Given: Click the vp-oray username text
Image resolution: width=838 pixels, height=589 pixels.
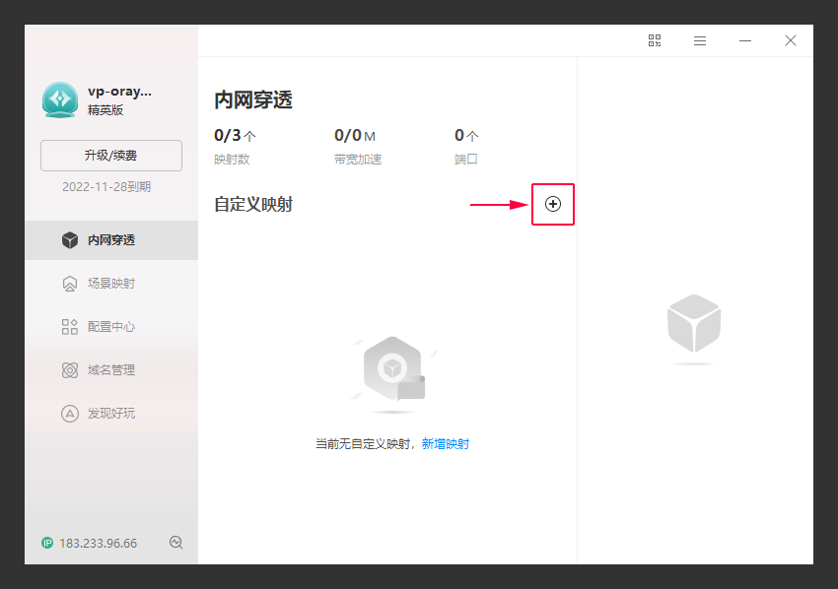Looking at the screenshot, I should 120,91.
